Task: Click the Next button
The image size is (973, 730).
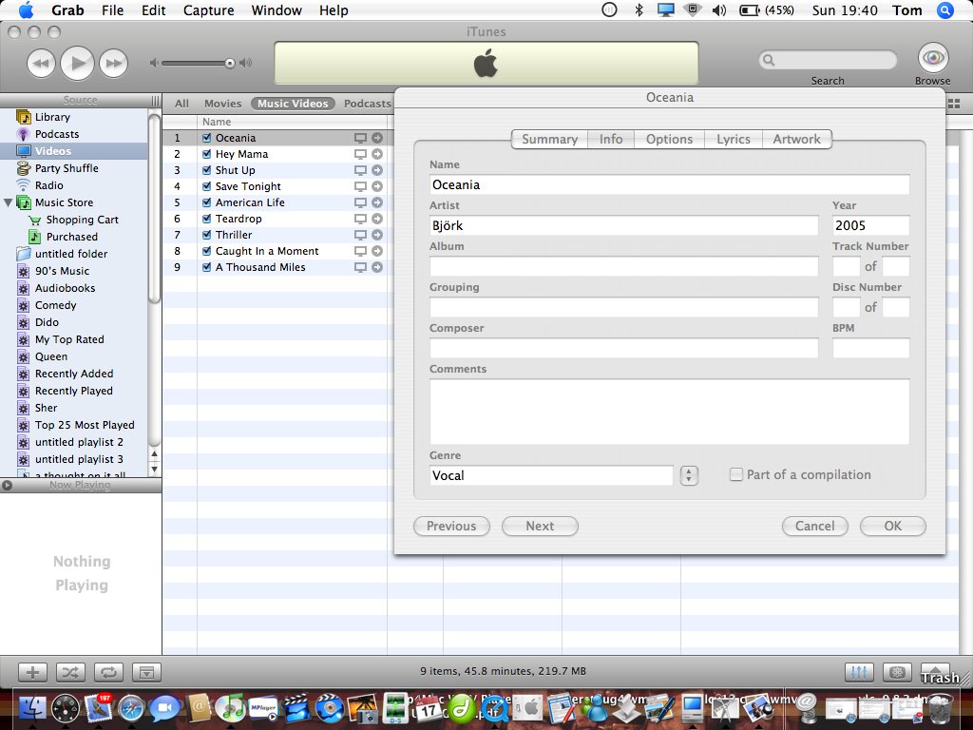Action: point(540,526)
